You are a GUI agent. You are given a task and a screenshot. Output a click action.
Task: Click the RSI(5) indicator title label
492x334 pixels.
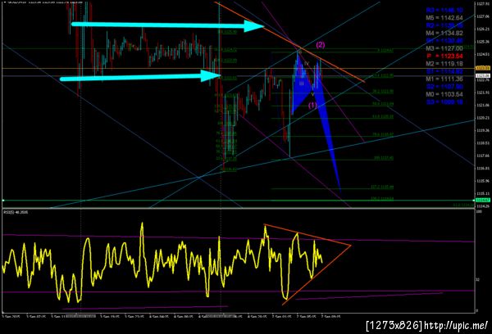[x=16, y=212]
